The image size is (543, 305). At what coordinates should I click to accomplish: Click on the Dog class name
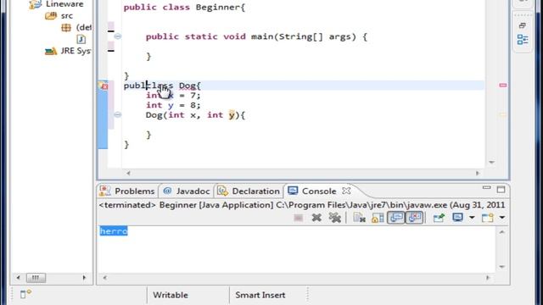tap(187, 86)
